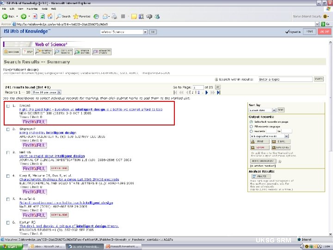This screenshot has width=333, height=250.
Task: Click the green Forward arrow icon
Action: pyautogui.click(x=24, y=16)
